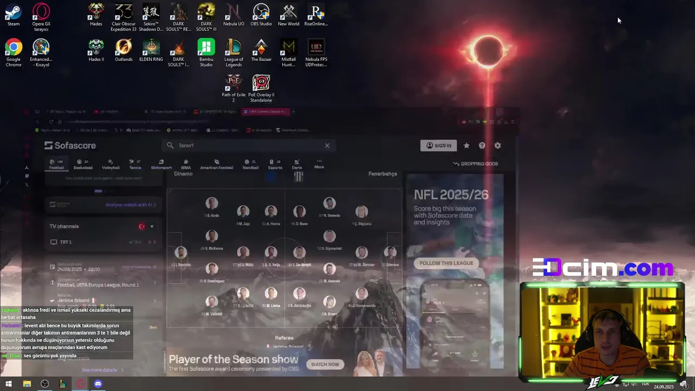Image resolution: width=695 pixels, height=391 pixels.
Task: Open Sofascore favorites star icon
Action: click(466, 146)
